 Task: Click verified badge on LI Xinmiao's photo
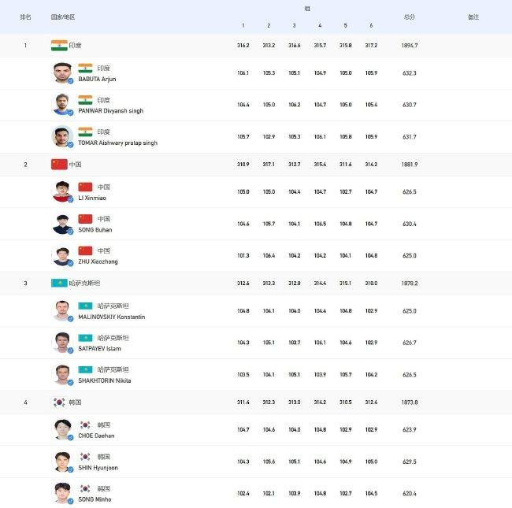(70, 200)
